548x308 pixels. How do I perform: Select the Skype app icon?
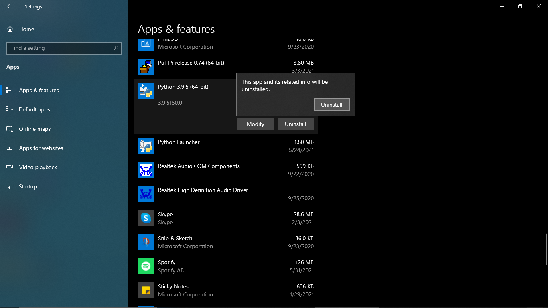146,218
